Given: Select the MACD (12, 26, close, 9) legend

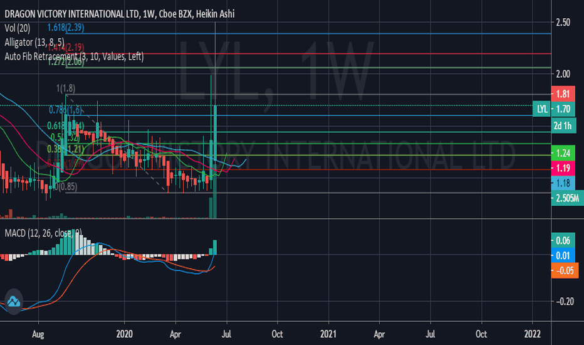Looking at the screenshot, I should (43, 233).
